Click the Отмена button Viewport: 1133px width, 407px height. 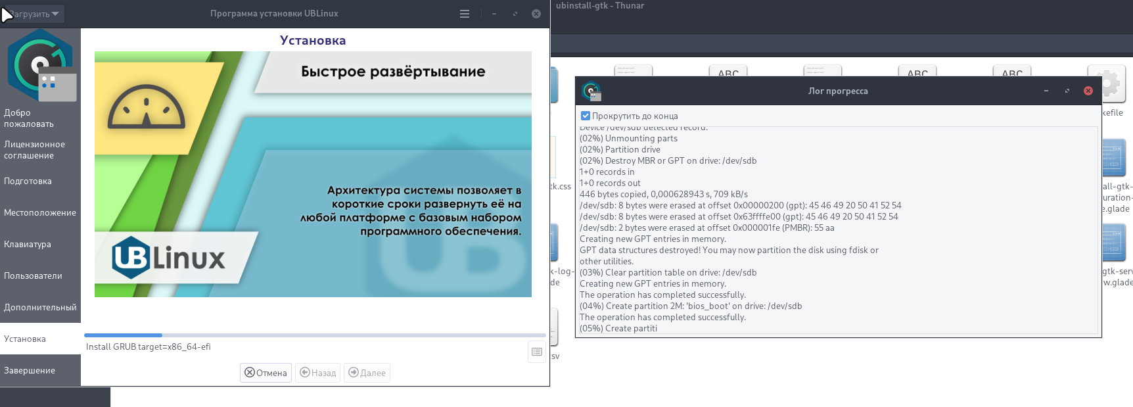click(266, 373)
